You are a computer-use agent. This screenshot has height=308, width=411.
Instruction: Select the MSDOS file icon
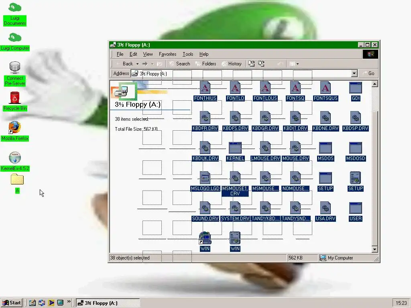(326, 151)
